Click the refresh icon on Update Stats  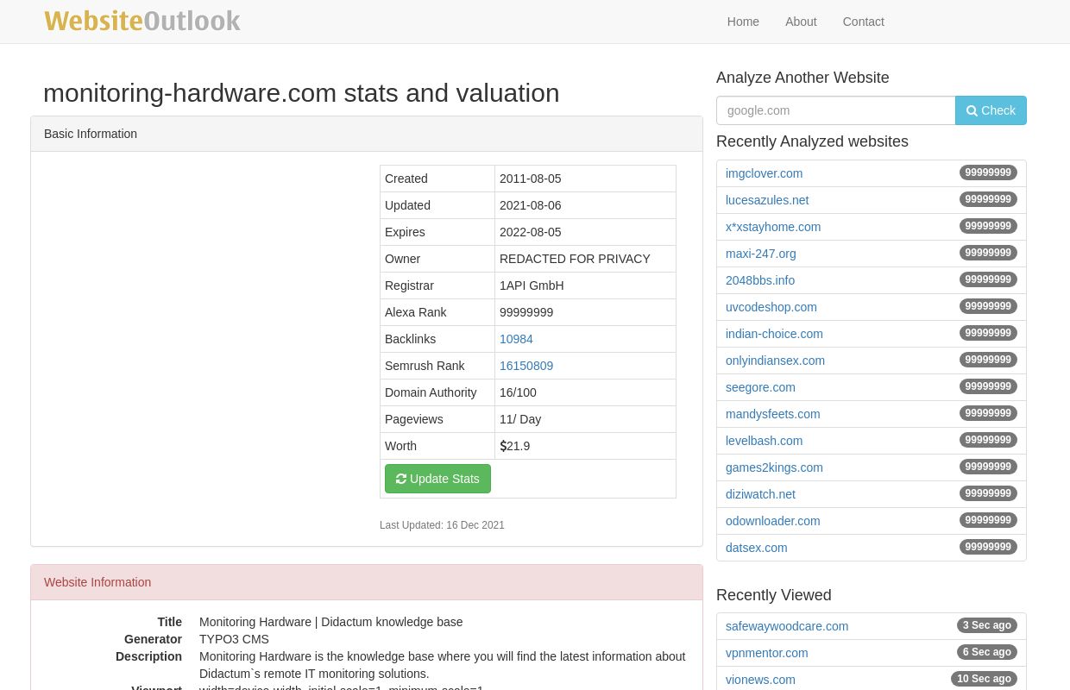(401, 479)
